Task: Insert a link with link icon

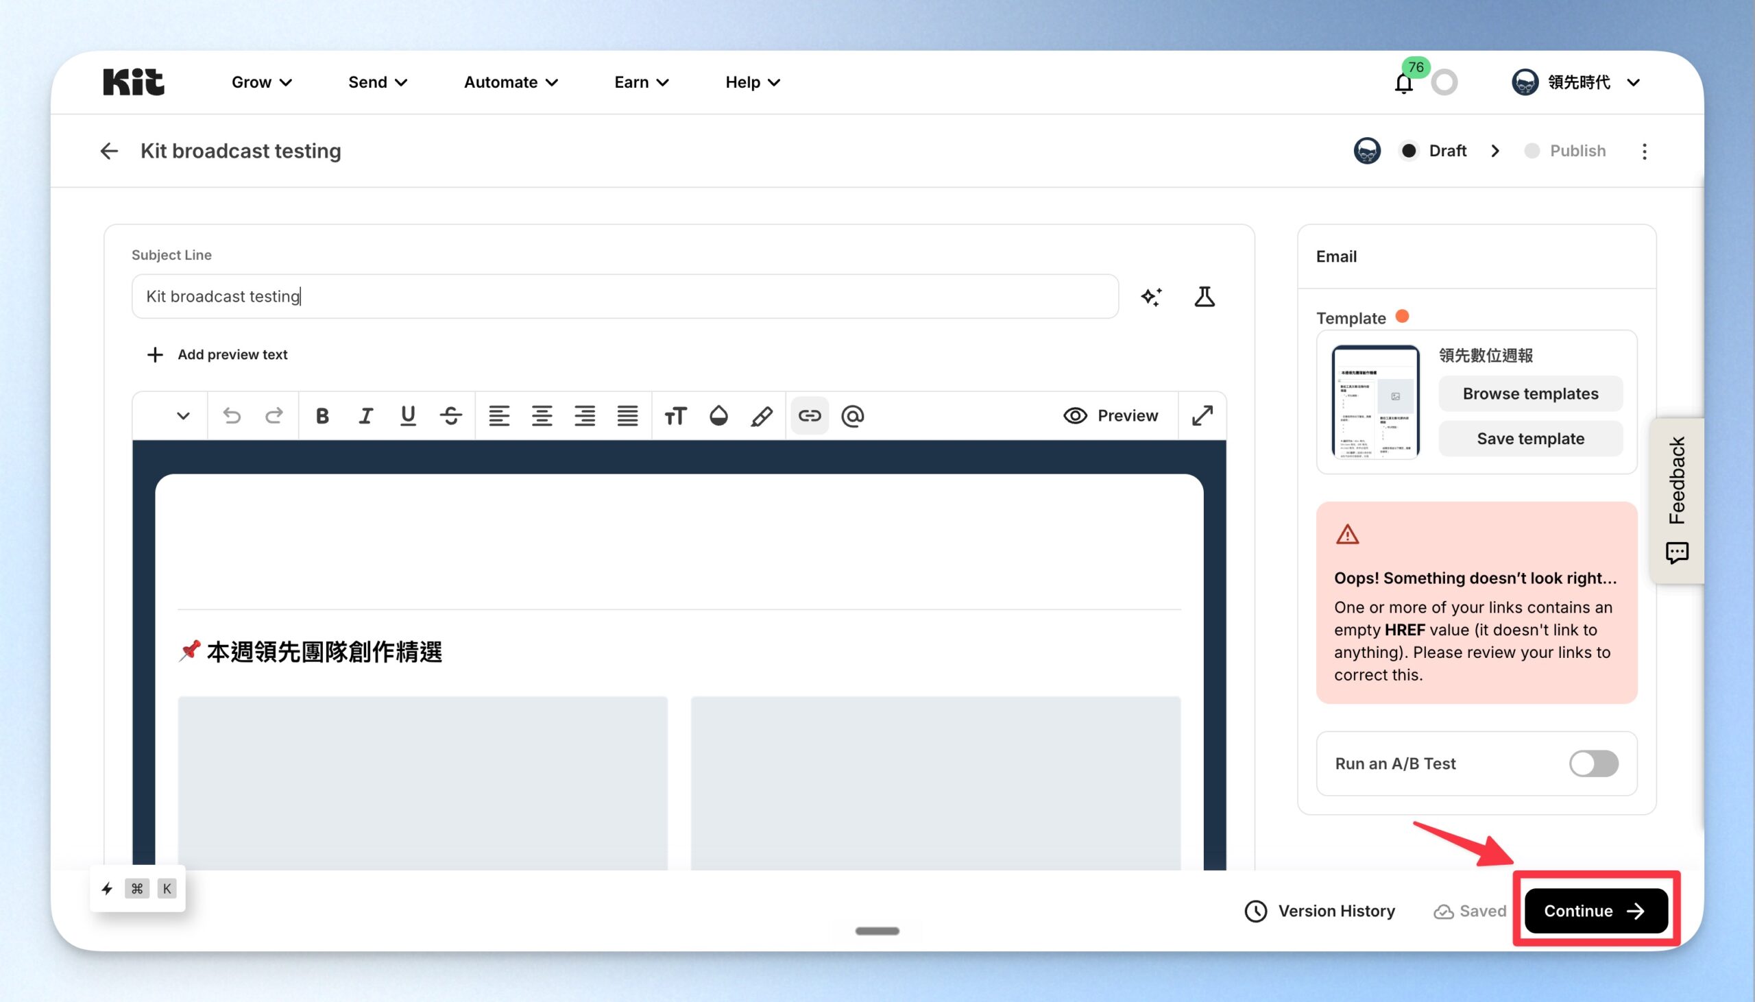Action: tap(810, 415)
